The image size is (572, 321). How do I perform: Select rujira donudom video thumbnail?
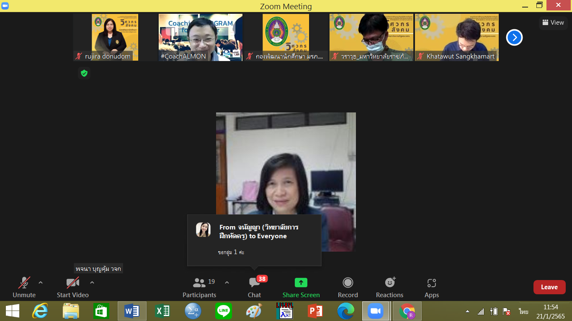[x=115, y=37]
